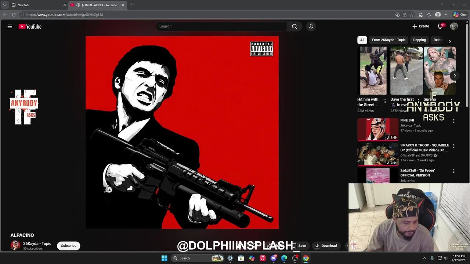Toggle system volume speaker in tray
470x264 pixels.
click(445, 258)
